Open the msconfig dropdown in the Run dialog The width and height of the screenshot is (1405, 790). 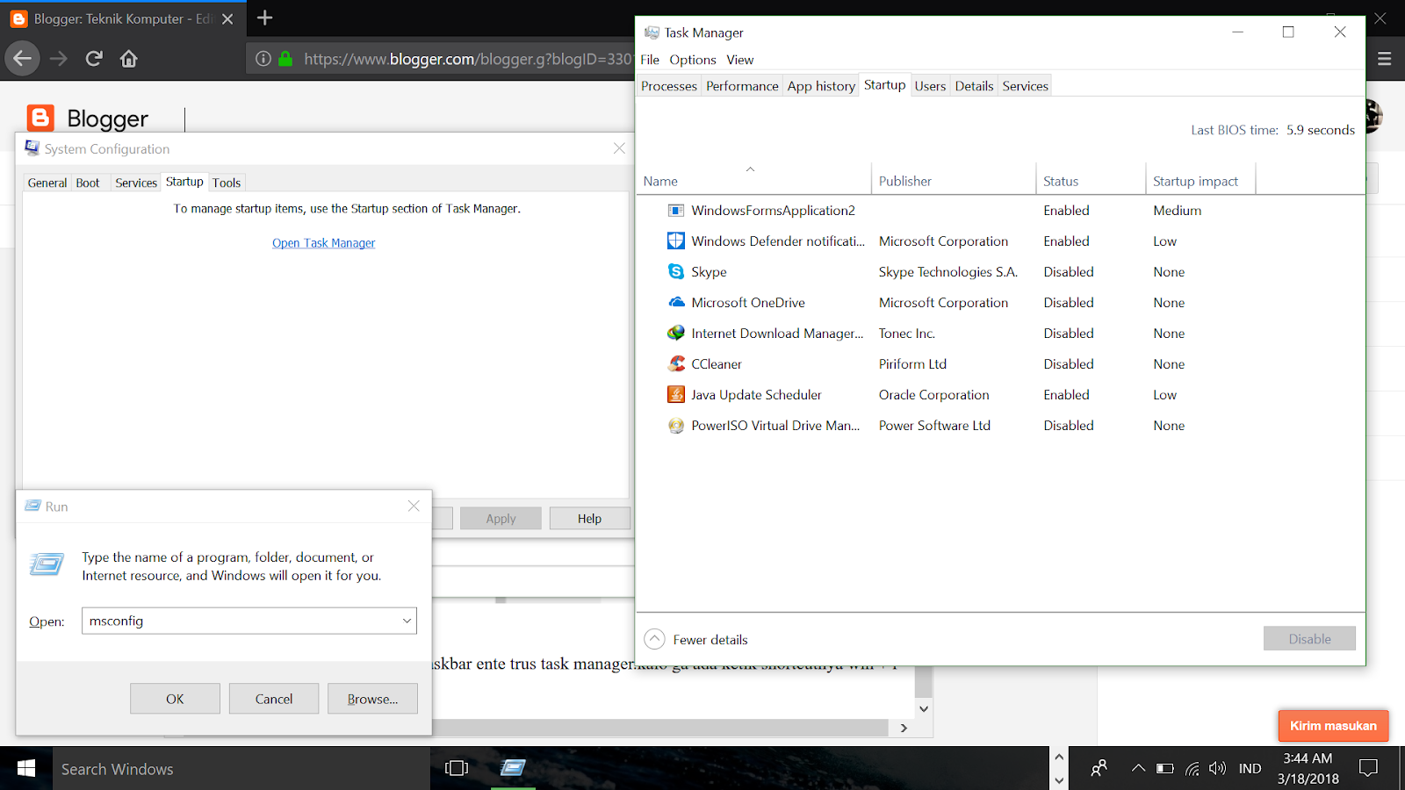coord(407,621)
